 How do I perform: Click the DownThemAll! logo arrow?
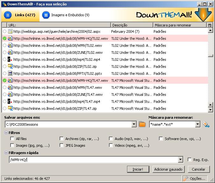[x=203, y=15]
